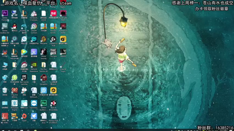Open the 深夜温.docx document
The height and width of the screenshot is (131, 234).
click(x=53, y=65)
